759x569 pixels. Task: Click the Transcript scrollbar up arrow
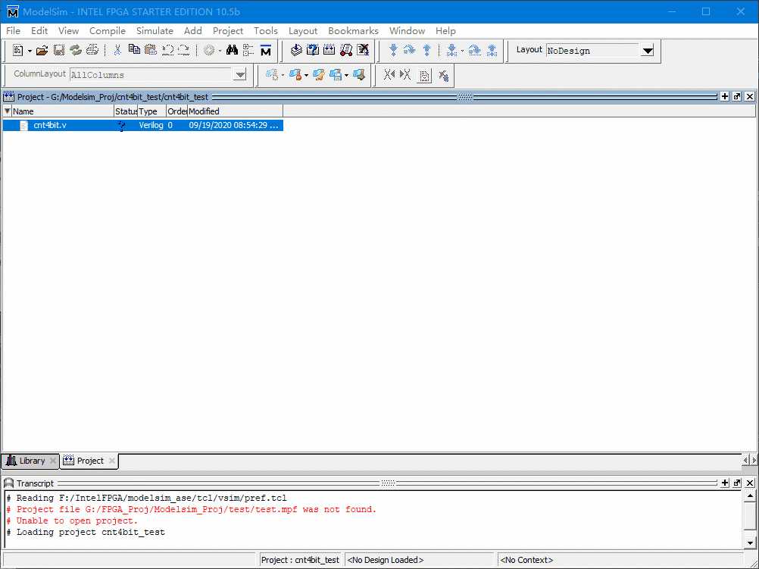[750, 496]
